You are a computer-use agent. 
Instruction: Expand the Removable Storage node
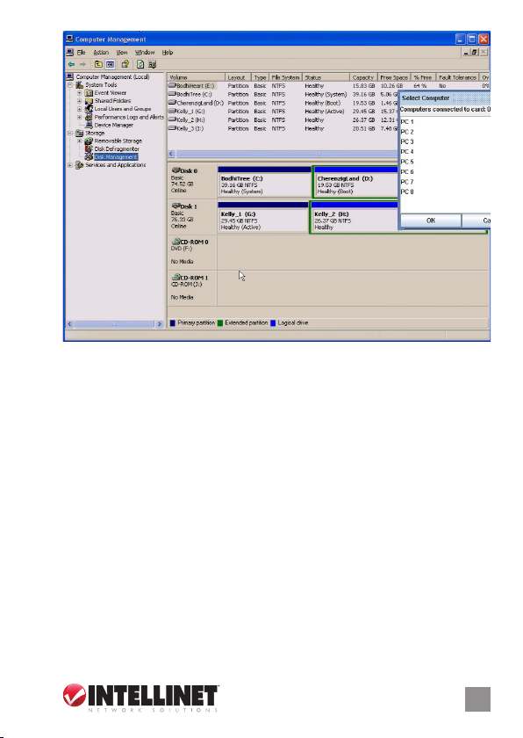(x=79, y=141)
